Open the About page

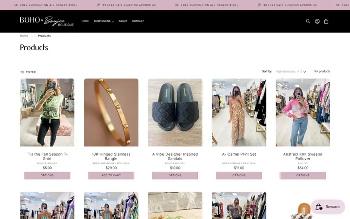[x=123, y=21]
